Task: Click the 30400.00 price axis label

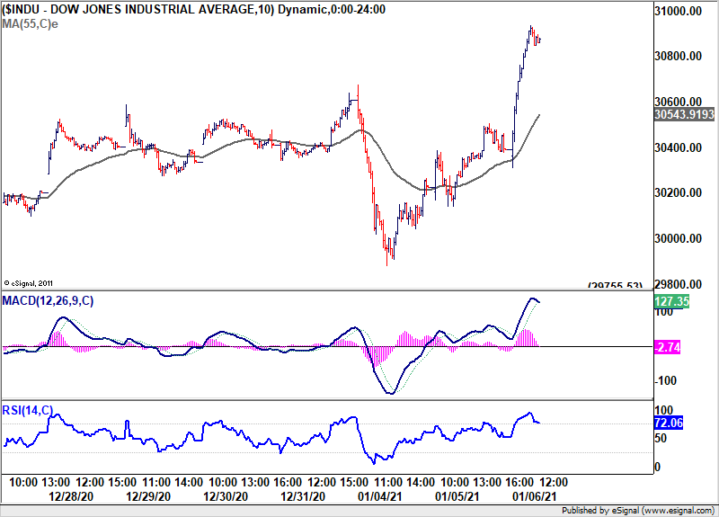Action: pyautogui.click(x=679, y=147)
